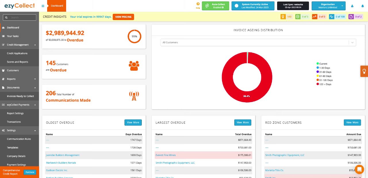Toggle the Current legend item in chart
This screenshot has width=368, height=178.
click(322, 64)
